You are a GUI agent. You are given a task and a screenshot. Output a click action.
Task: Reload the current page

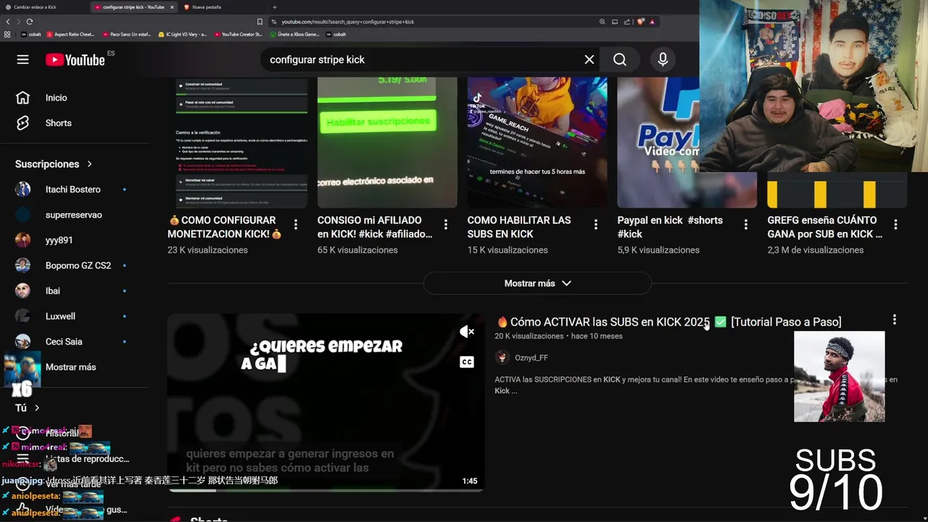pos(30,22)
